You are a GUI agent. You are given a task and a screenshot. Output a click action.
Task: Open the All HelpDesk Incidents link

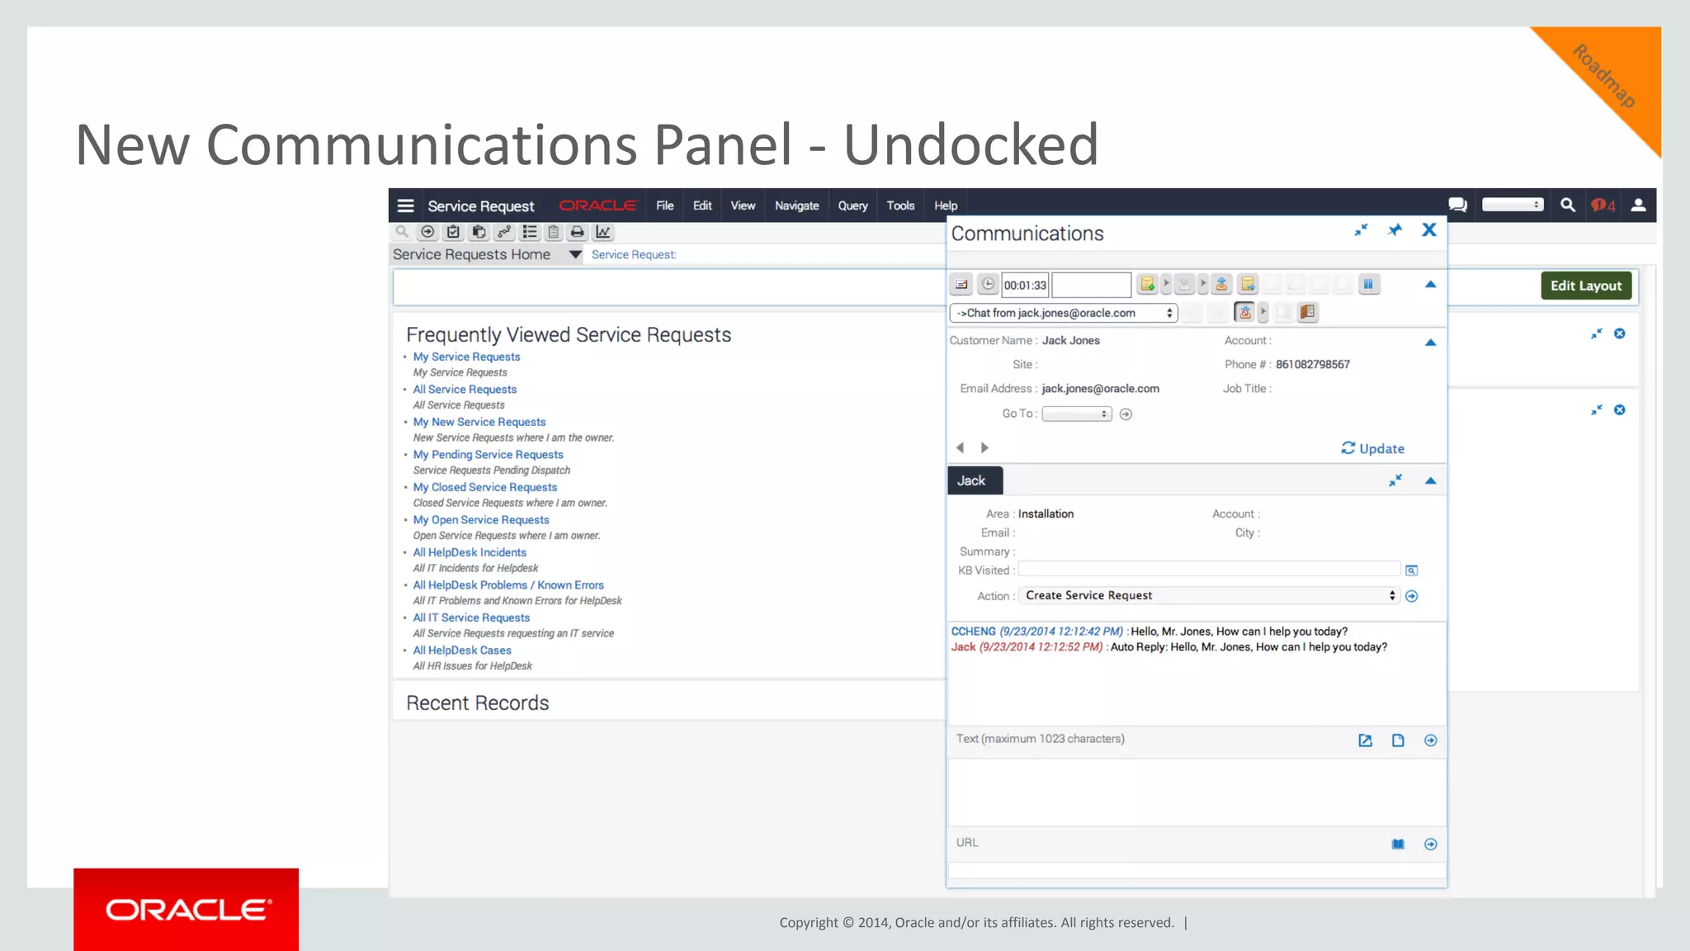point(470,552)
